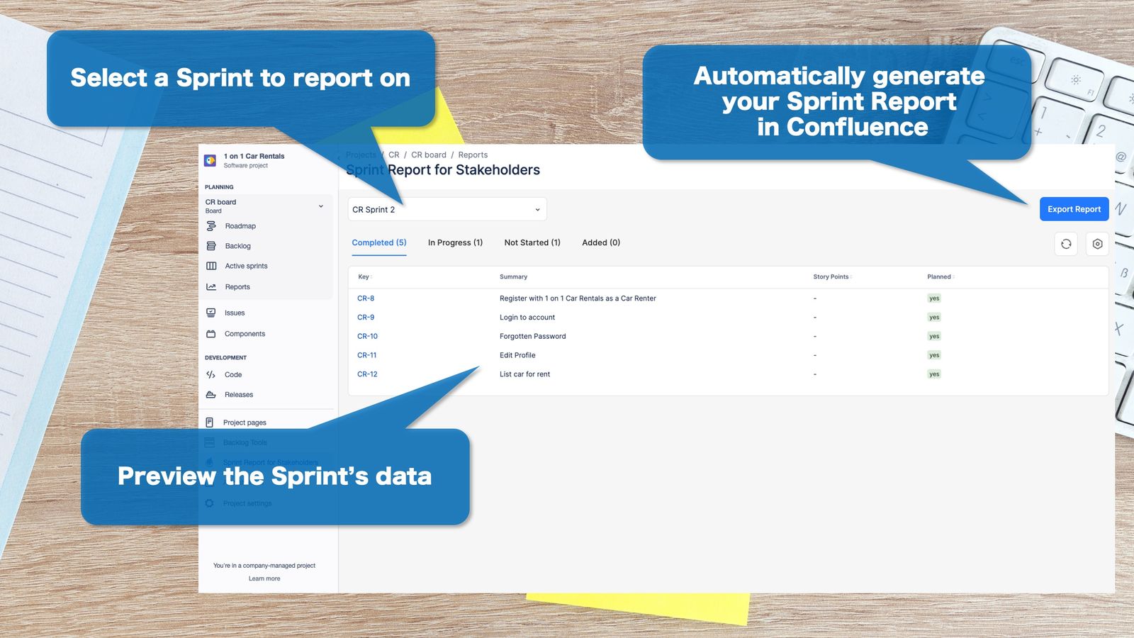The height and width of the screenshot is (638, 1134).
Task: Click summary 'Edit Profile'
Action: pos(517,356)
